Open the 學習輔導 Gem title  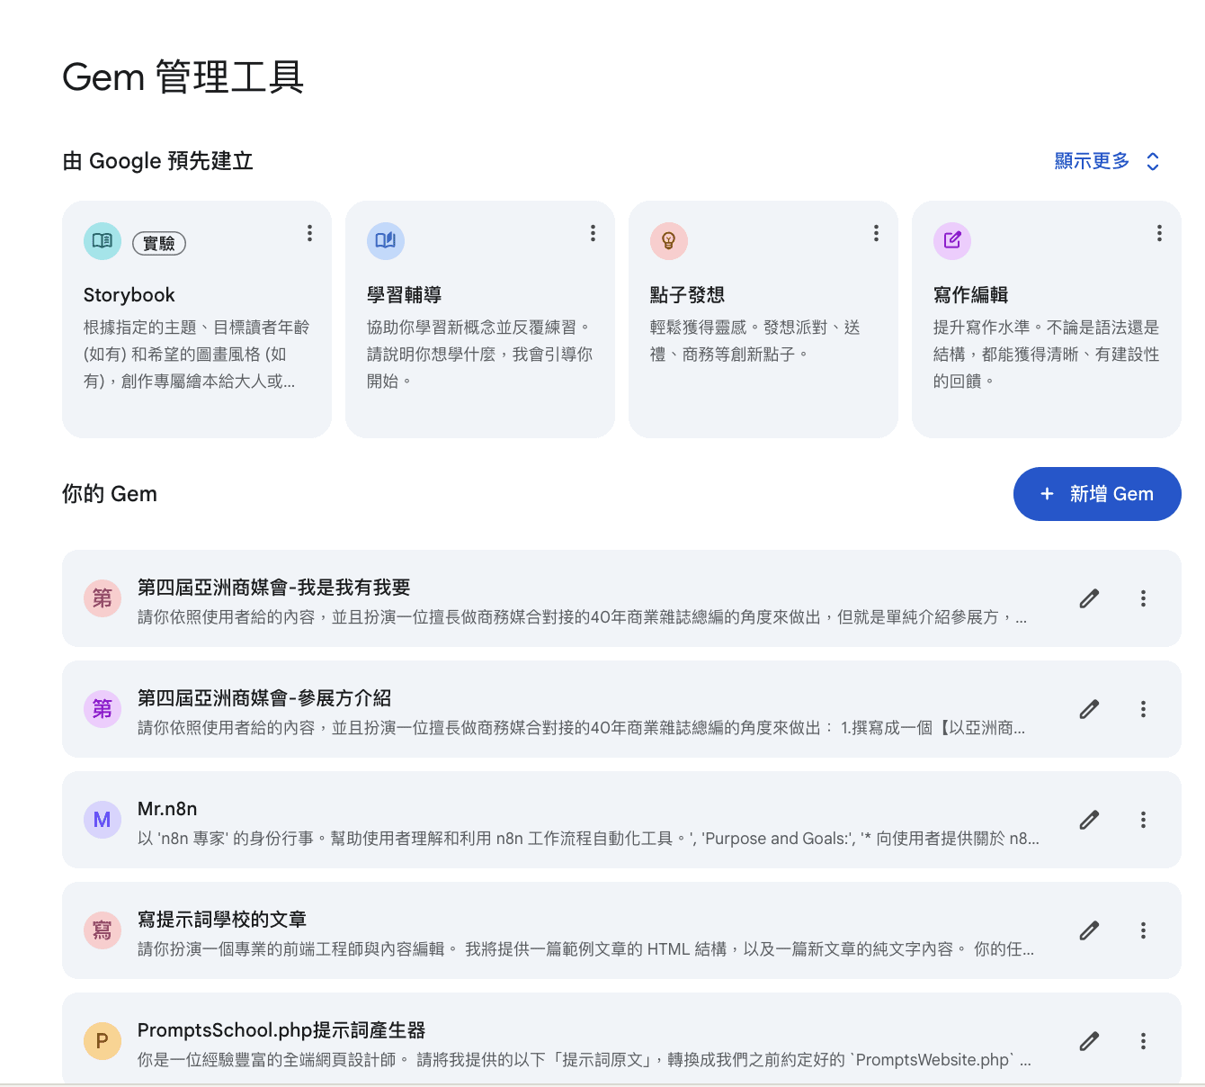click(x=404, y=295)
